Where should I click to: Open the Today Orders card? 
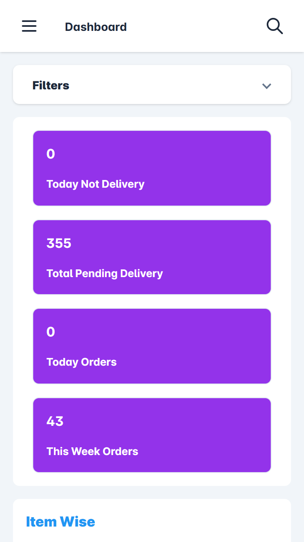(152, 346)
